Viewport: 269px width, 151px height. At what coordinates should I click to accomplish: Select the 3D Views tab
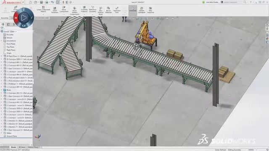22,147
